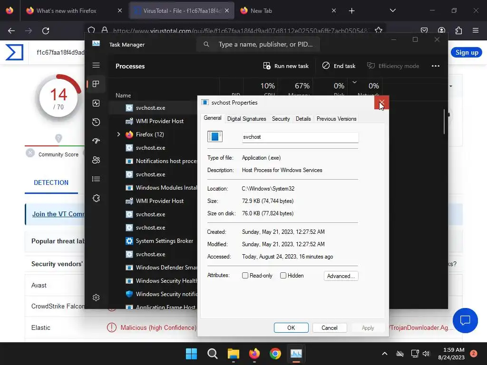Open App history icon in Task Manager sidebar
Image resolution: width=487 pixels, height=365 pixels.
tap(96, 122)
